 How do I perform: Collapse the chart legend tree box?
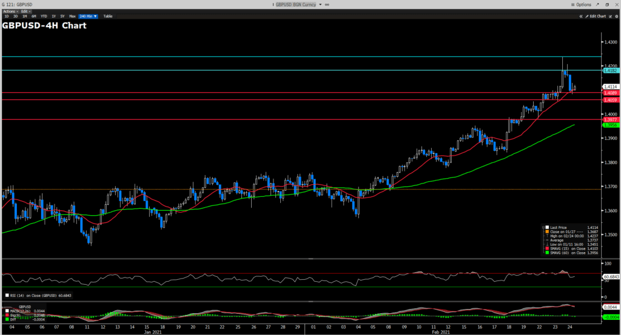[543, 227]
